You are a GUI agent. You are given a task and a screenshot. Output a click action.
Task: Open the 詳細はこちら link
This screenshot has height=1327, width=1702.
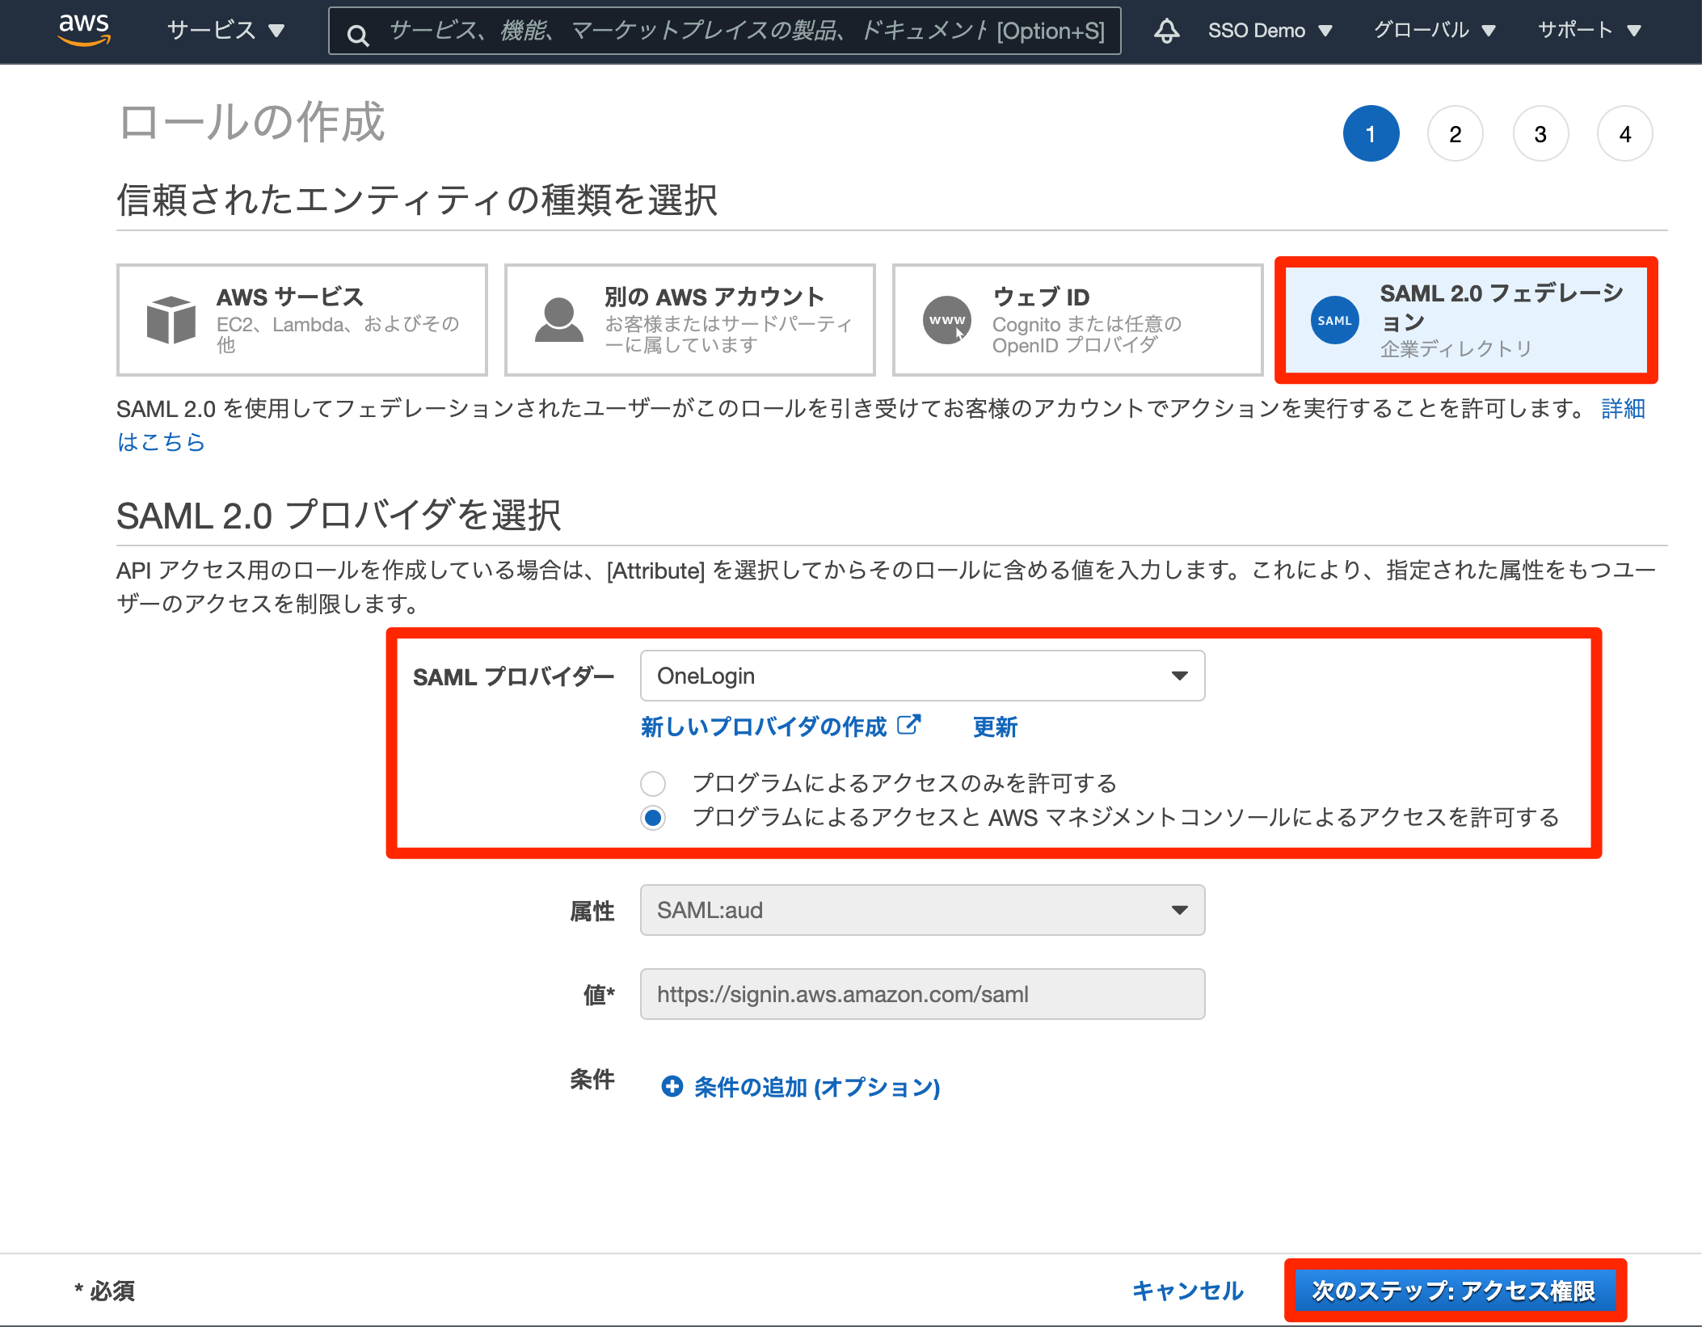(x=1623, y=409)
